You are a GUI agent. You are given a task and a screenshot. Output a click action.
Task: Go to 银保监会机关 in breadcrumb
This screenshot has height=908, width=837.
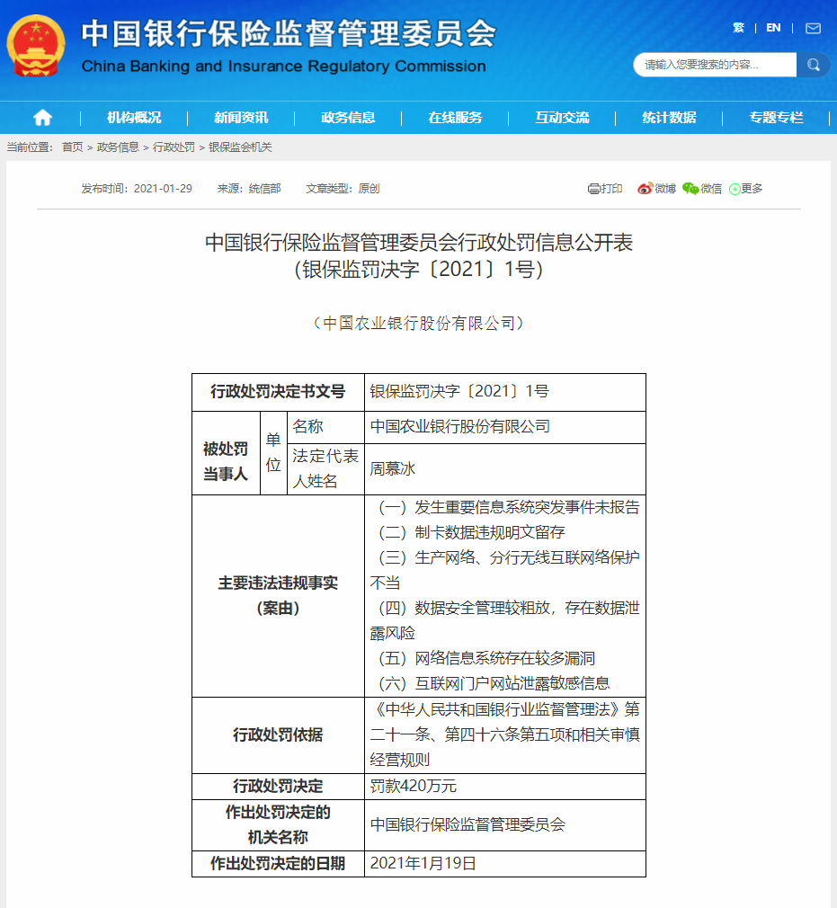240,147
